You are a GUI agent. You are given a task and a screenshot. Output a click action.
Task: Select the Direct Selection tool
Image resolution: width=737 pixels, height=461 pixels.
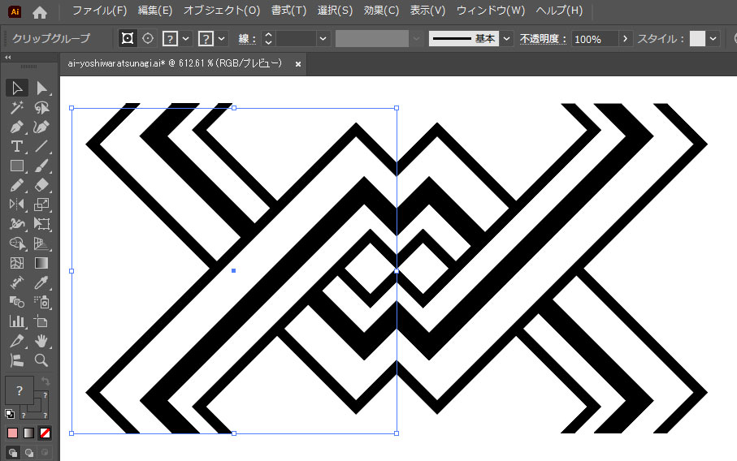coord(42,88)
